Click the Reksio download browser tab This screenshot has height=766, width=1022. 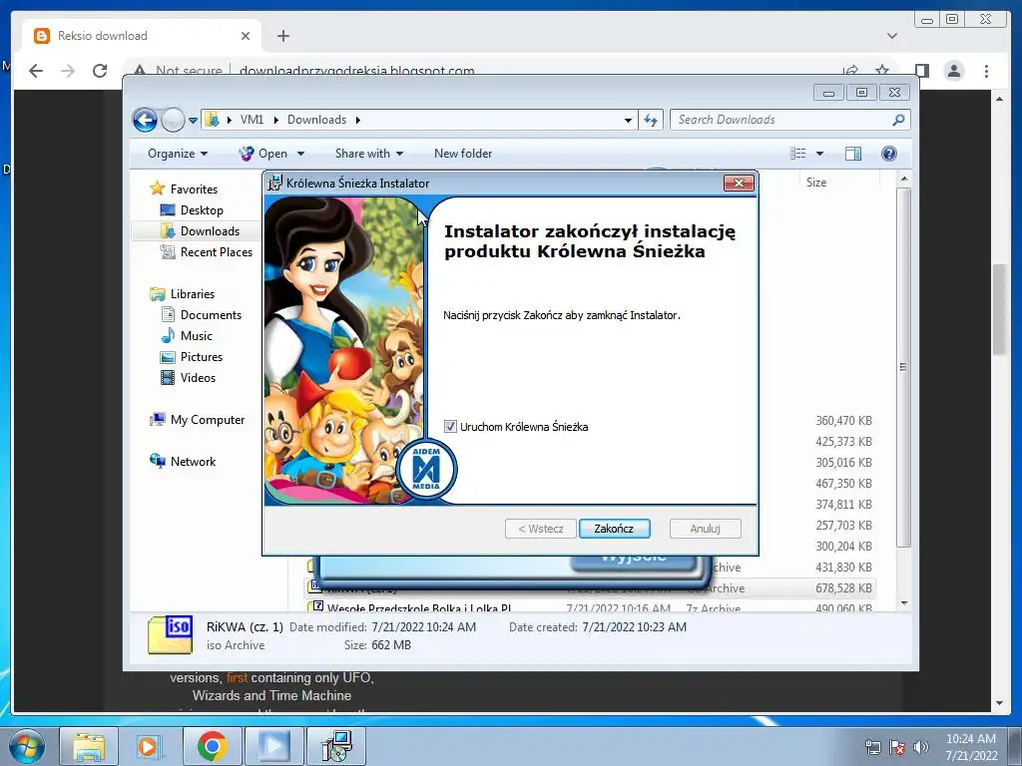pyautogui.click(x=142, y=36)
